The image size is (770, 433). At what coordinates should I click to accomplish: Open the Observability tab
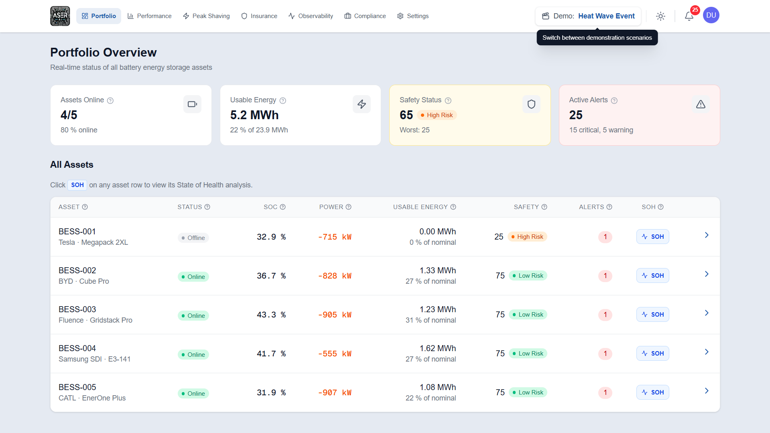(311, 16)
